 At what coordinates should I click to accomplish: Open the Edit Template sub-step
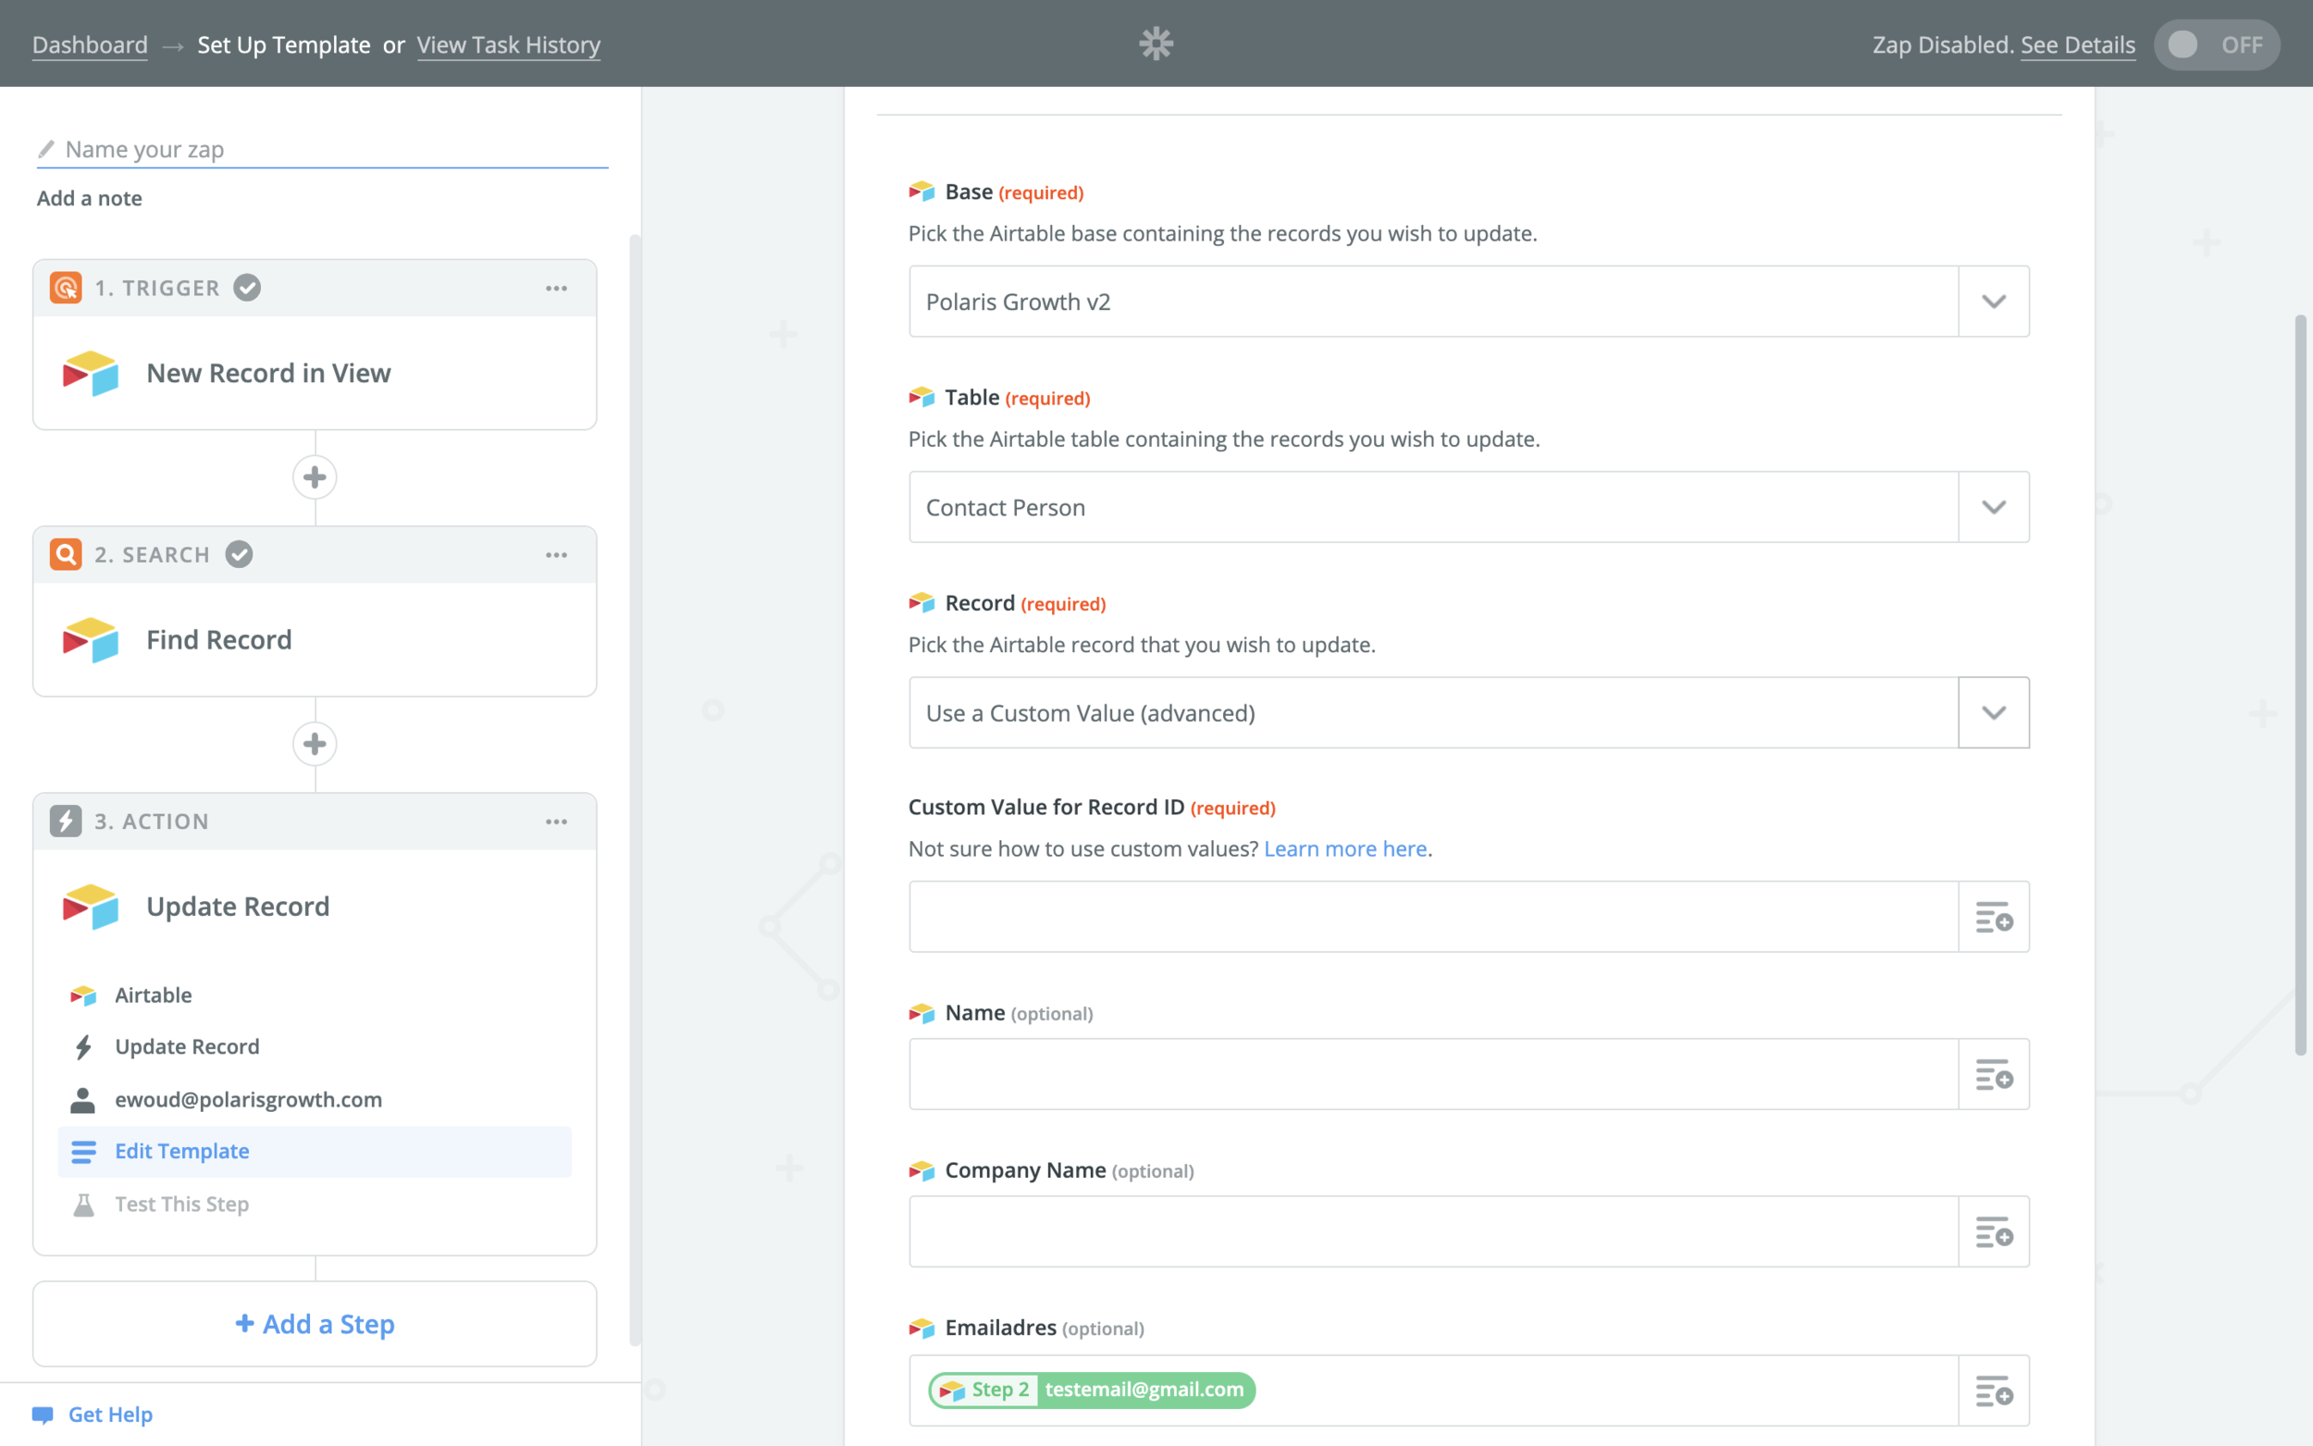coord(315,1152)
